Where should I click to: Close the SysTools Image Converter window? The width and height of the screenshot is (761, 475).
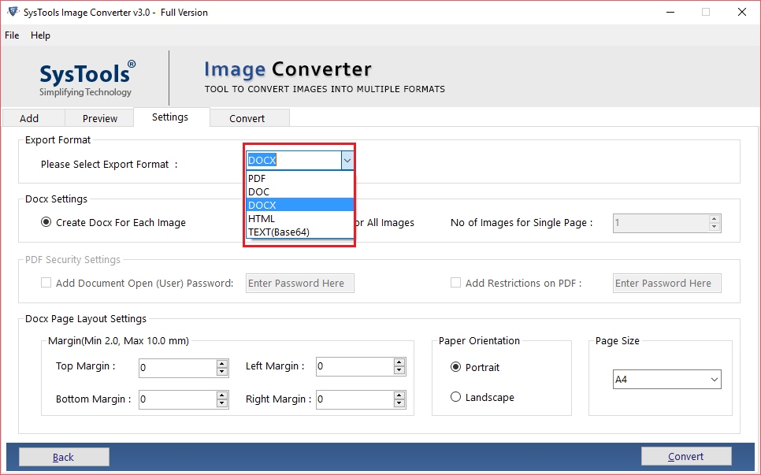point(742,12)
